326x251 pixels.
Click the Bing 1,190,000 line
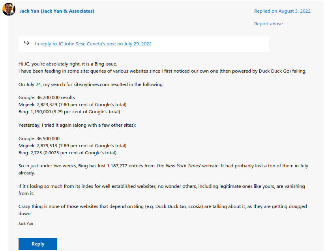[69, 112]
